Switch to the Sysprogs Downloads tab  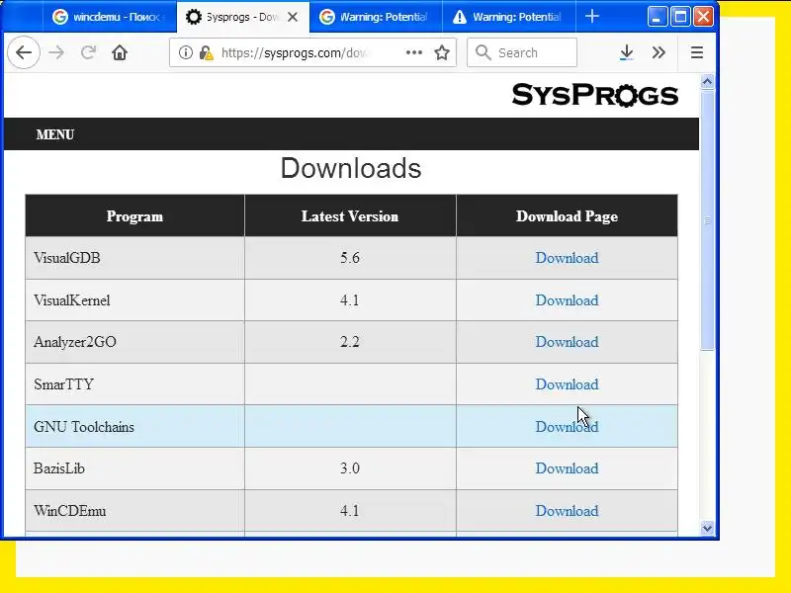click(242, 17)
